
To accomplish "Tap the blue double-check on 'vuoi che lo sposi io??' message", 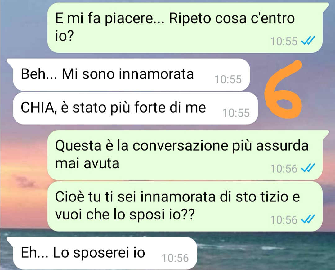I will pos(308,219).
